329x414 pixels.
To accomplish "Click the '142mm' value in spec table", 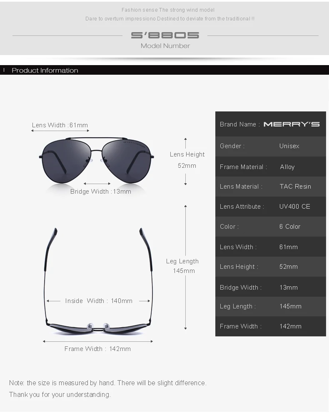I will 291,326.
